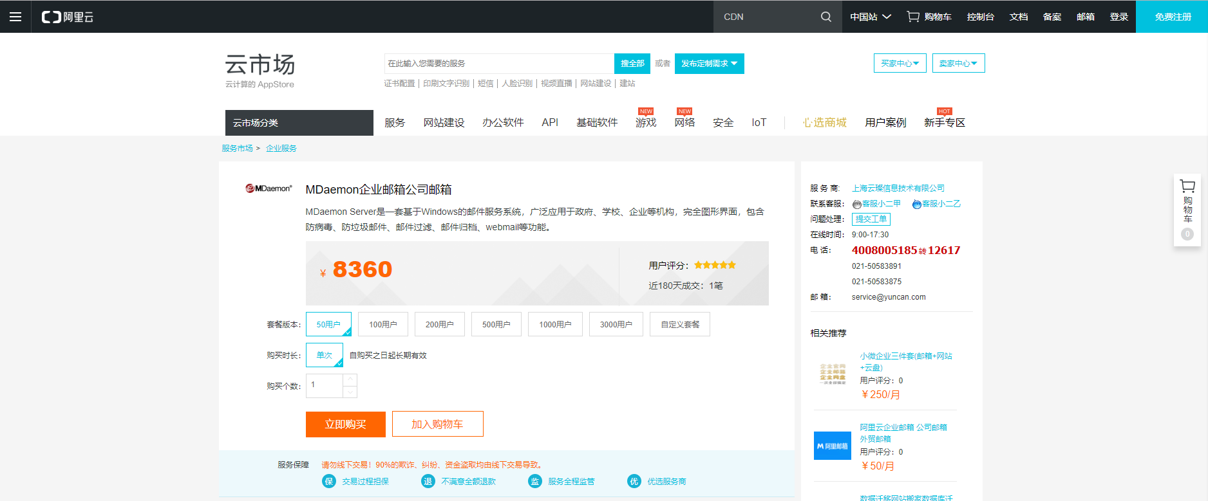Contact customer service 客服小二乙
1208x501 pixels.
tap(936, 204)
